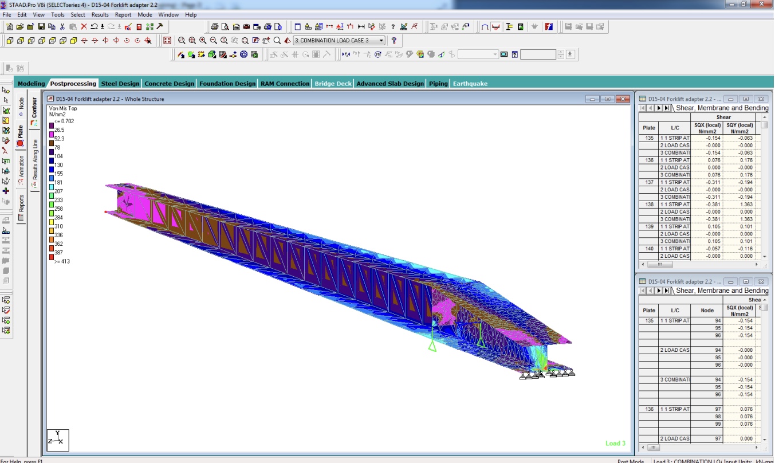Click the Node column header in lower table
The image size is (775, 463).
[707, 311]
